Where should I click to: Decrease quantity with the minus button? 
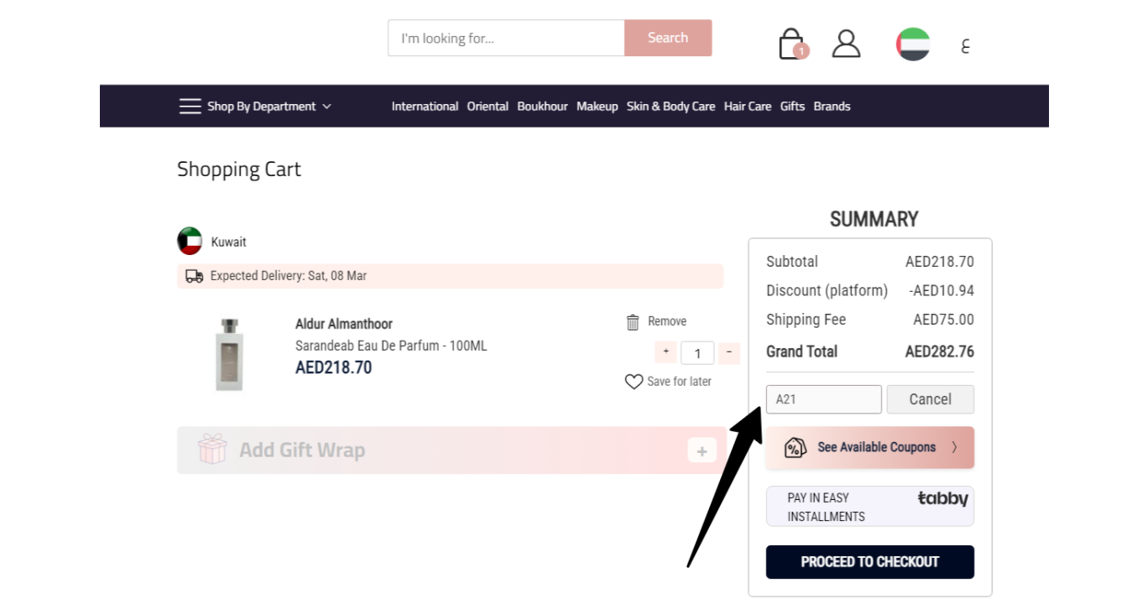coord(729,351)
